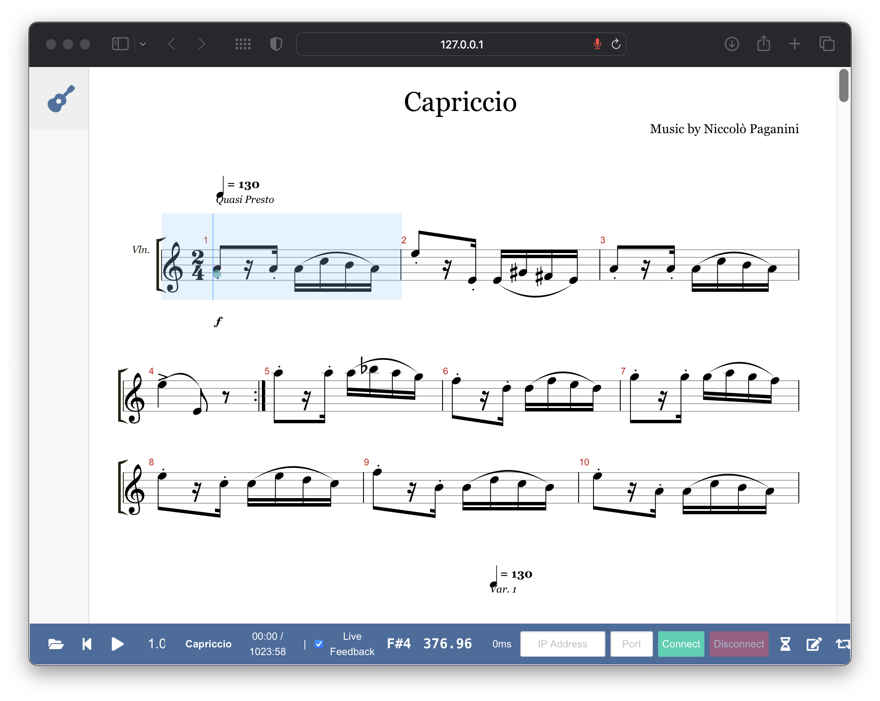Screen dimensions: 880x701
Task: Click the red microphone icon in address bar
Action: [597, 44]
